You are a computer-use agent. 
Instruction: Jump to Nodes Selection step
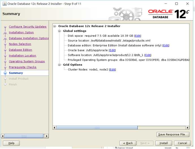20,44
